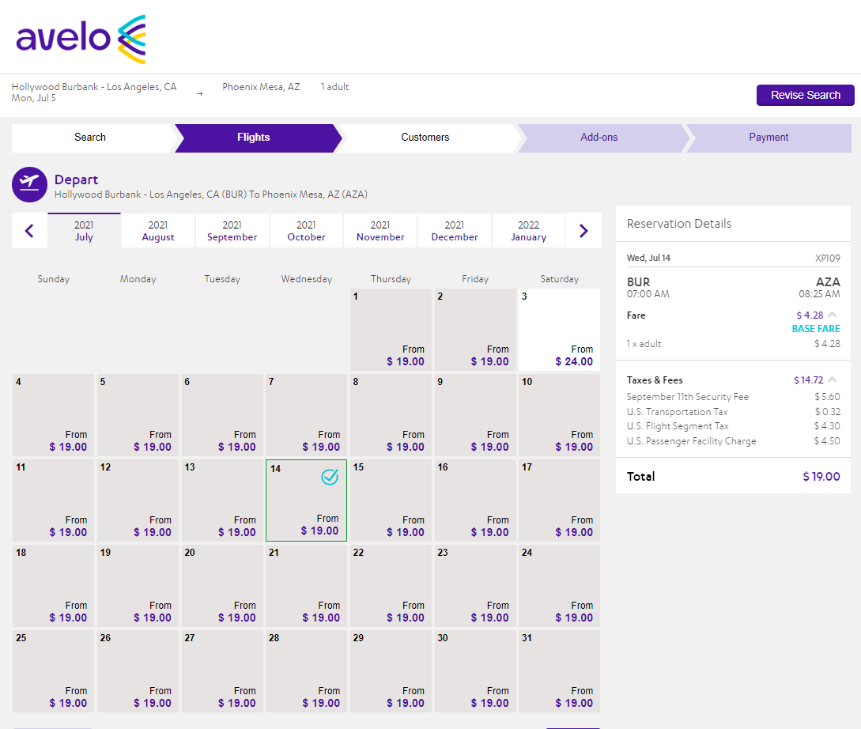The width and height of the screenshot is (861, 729).
Task: Select July 3 with $24.00 fare
Action: pos(559,329)
